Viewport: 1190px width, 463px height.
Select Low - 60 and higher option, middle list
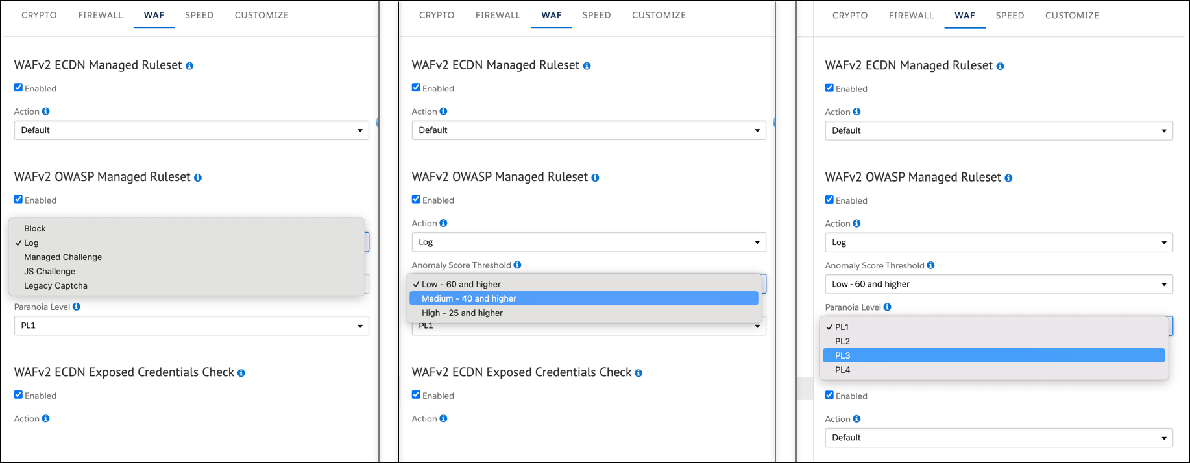584,284
